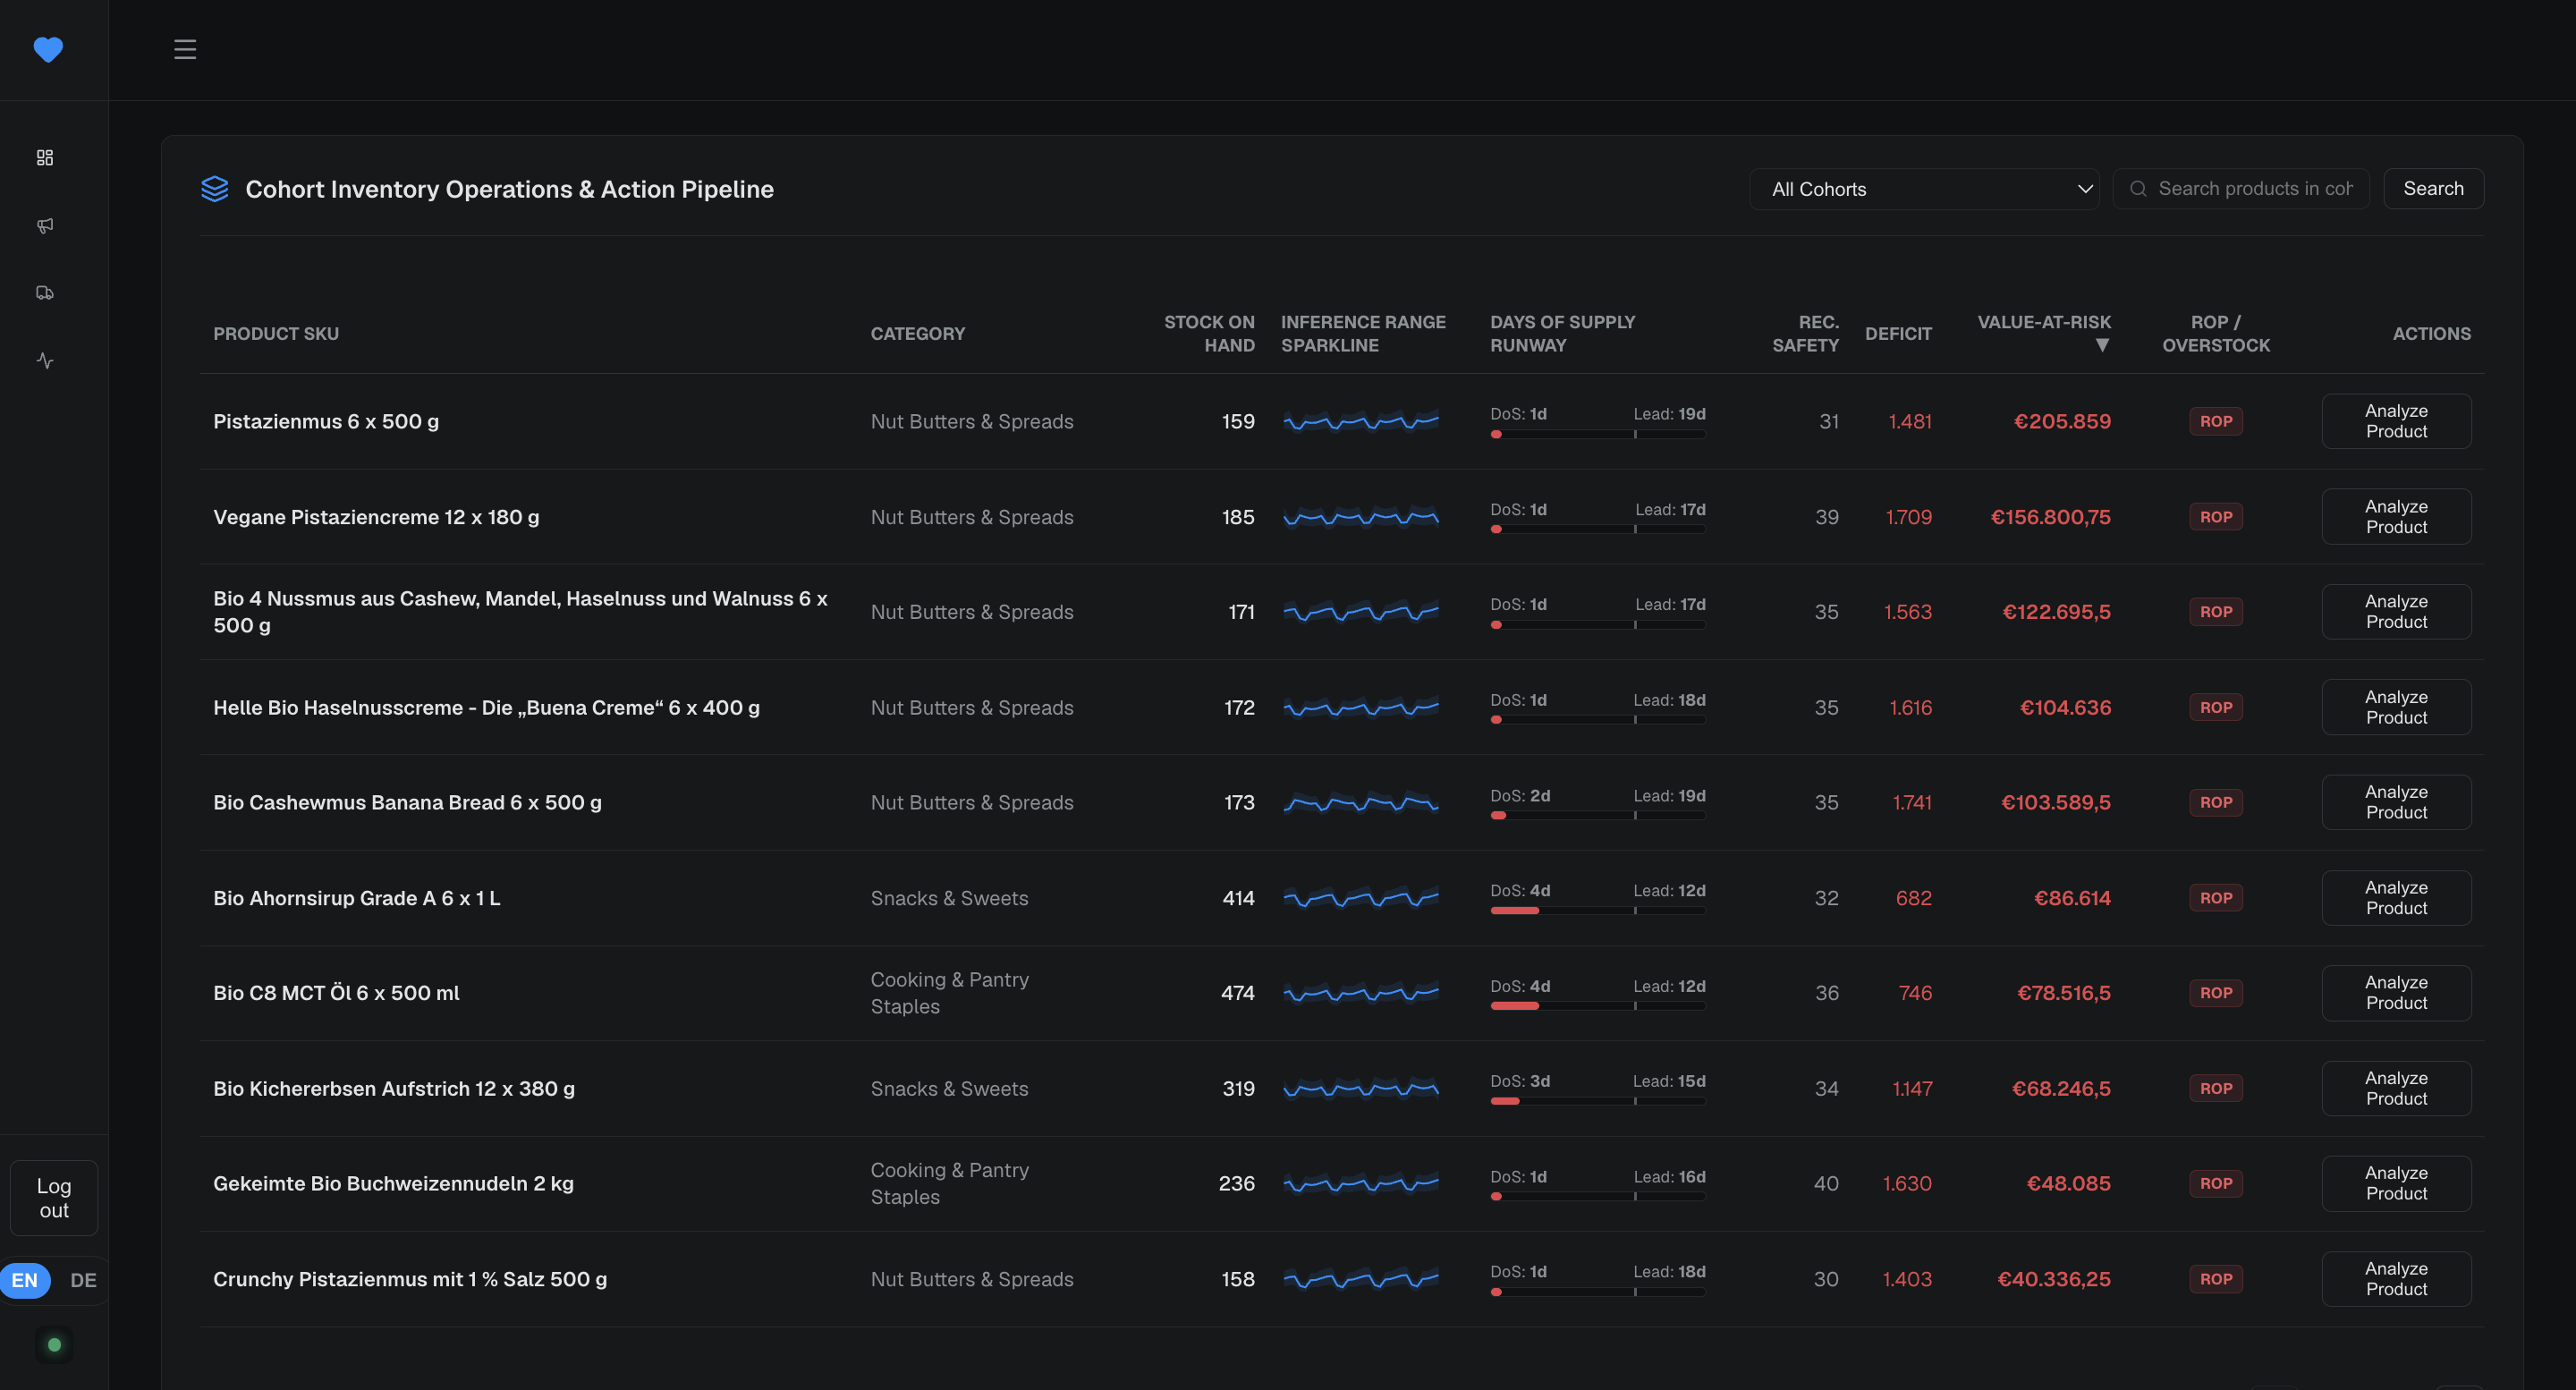Sort by Category column header

tap(917, 334)
